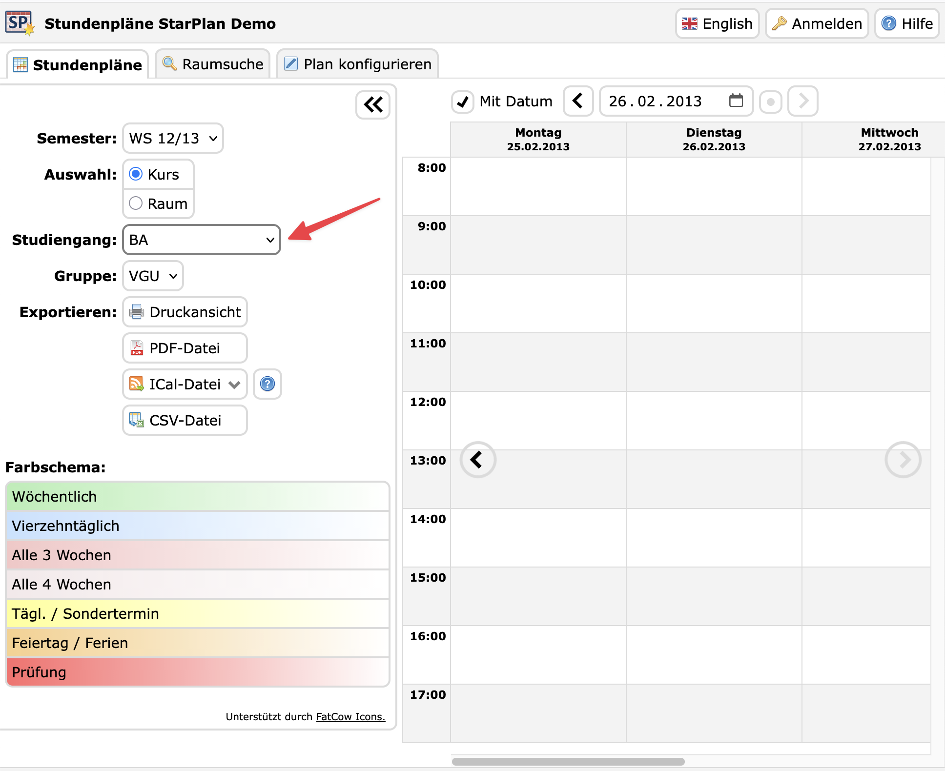The image size is (945, 771).
Task: Click the ICal help question-mark icon
Action: coord(267,384)
